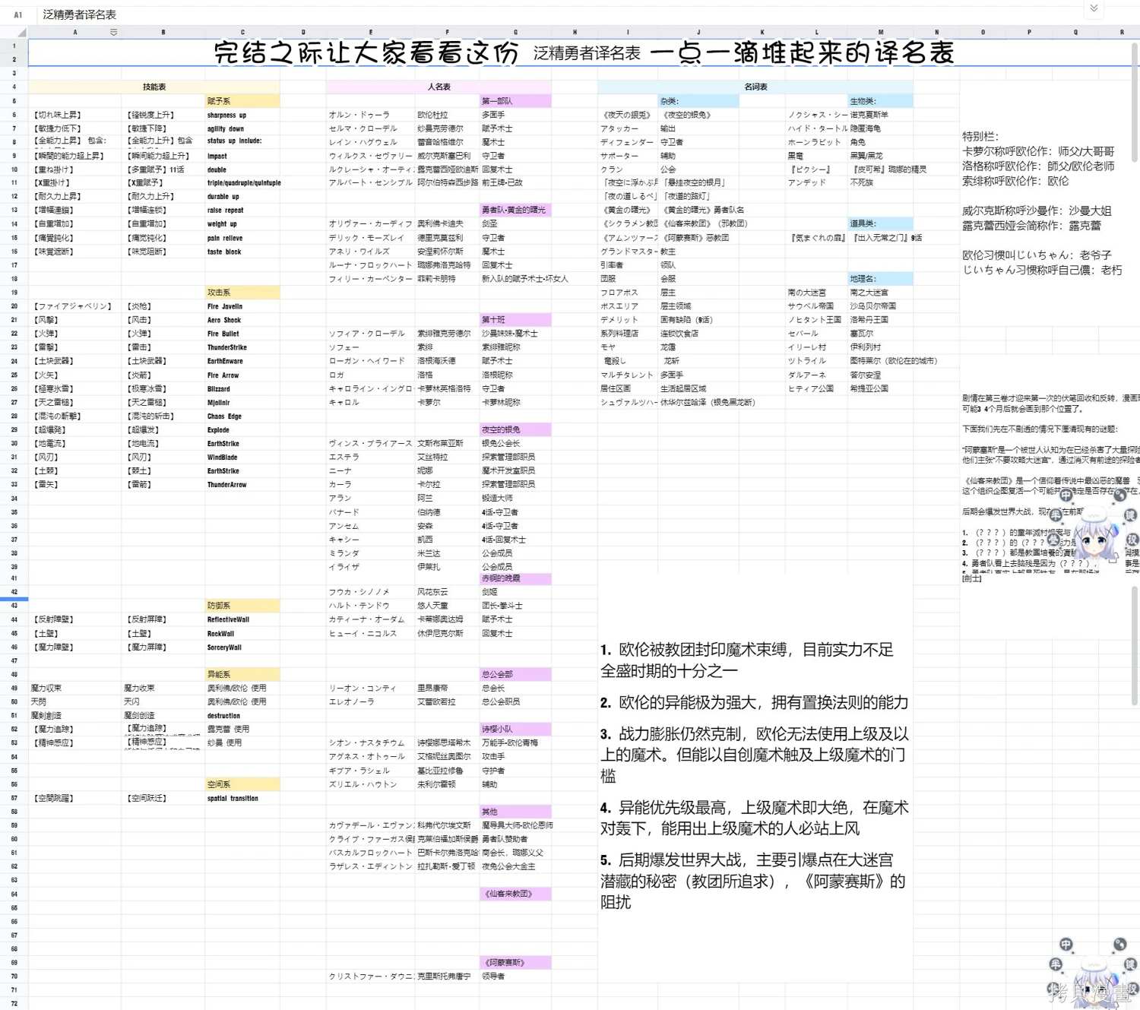Select the highlighted row 43 header
The width and height of the screenshot is (1140, 1010).
click(14, 605)
